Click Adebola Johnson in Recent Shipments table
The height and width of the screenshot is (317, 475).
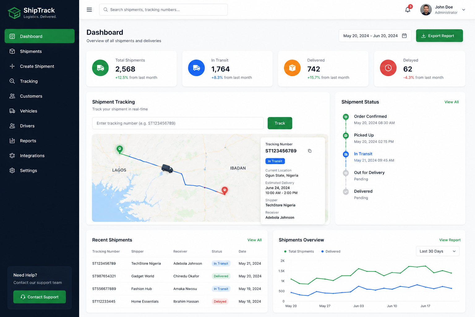coord(187,263)
